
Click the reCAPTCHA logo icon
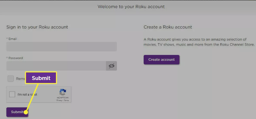point(63,92)
